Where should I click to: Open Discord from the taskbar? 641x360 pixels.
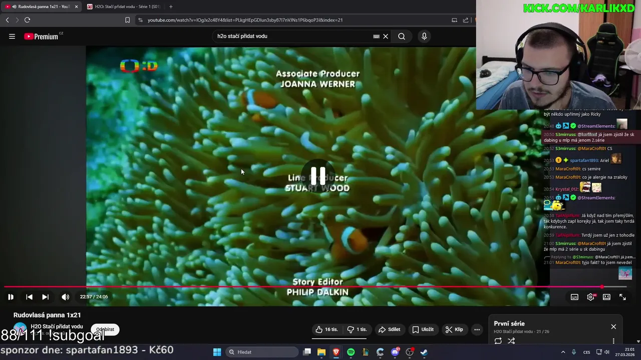[x=395, y=352]
